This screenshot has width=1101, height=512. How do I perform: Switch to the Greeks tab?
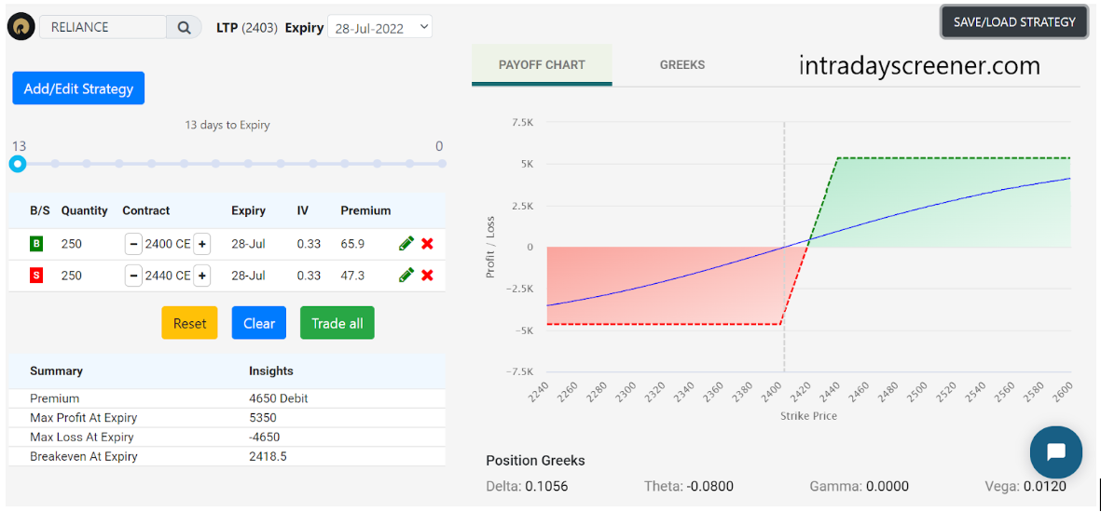pyautogui.click(x=682, y=65)
